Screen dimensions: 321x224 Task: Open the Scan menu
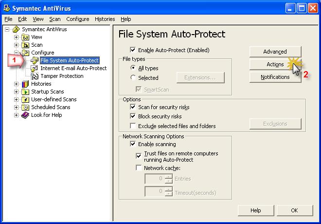[x=55, y=19]
